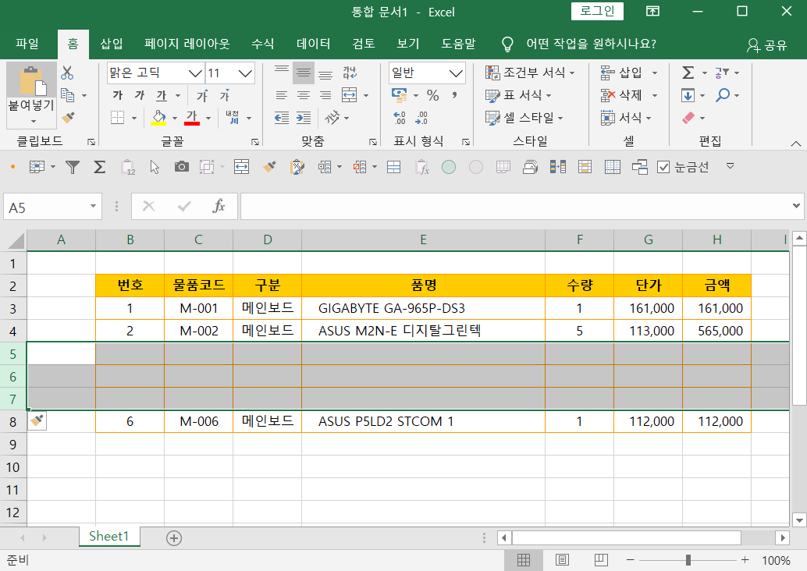Viewport: 807px width, 571px height.
Task: Click Merge and Center icon
Action: click(x=350, y=95)
